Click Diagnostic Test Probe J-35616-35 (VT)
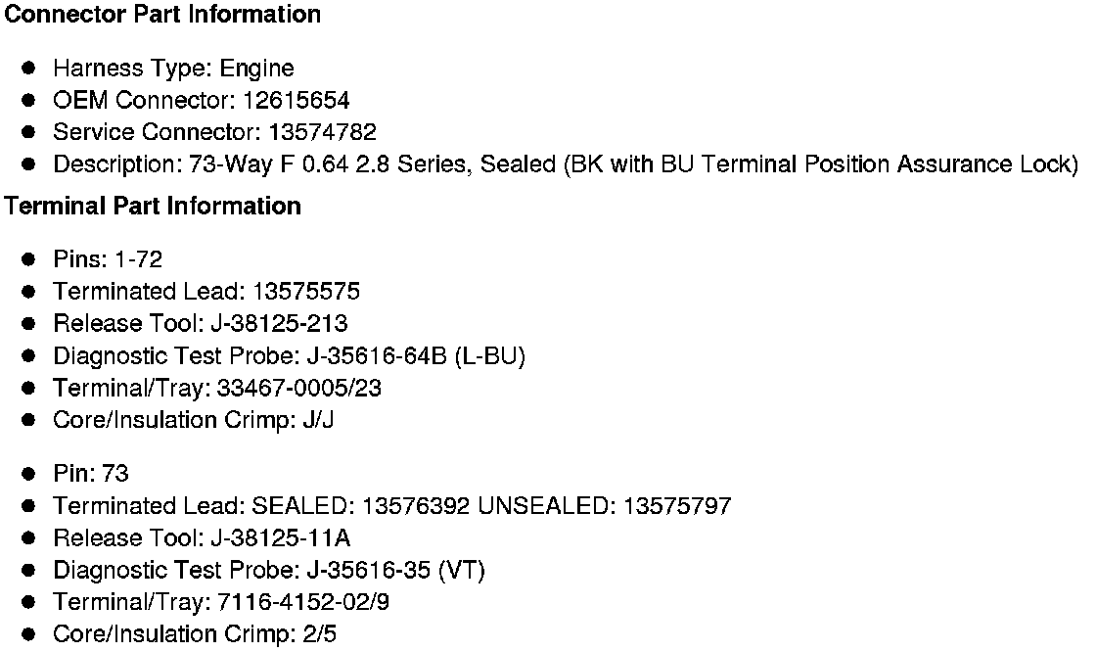 [x=397, y=570]
